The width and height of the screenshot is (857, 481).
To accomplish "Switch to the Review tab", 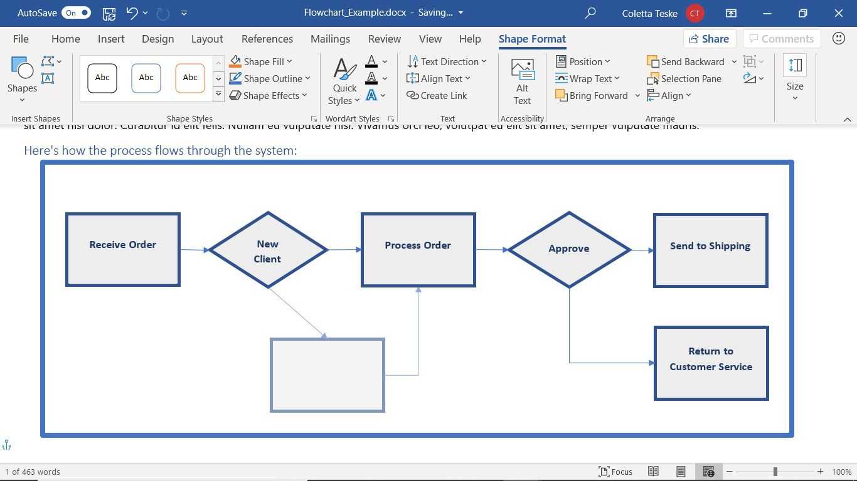I will click(x=384, y=39).
